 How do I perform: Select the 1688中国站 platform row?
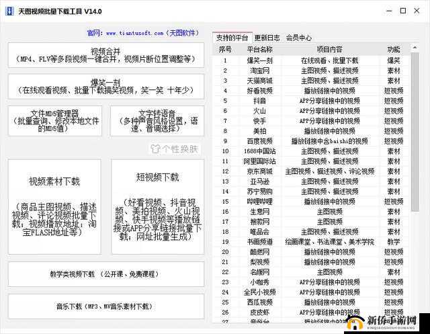click(311, 151)
